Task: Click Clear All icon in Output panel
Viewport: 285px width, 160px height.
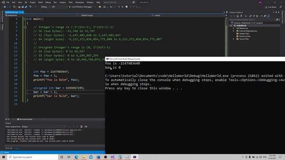Action: [x=81, y=127]
